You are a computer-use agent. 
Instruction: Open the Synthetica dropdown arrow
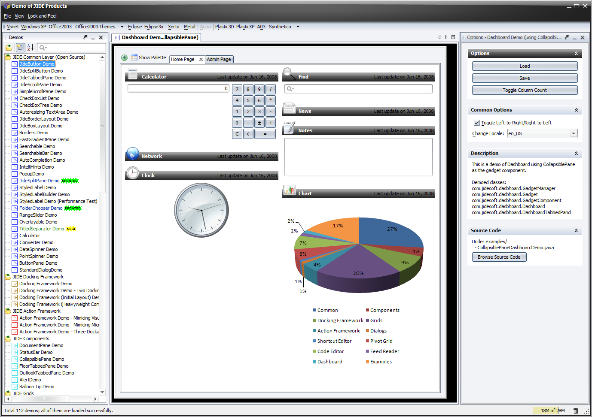pos(298,27)
